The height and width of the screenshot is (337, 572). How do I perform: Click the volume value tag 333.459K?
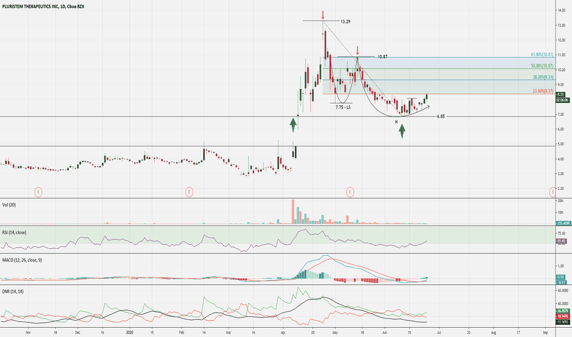click(563, 223)
